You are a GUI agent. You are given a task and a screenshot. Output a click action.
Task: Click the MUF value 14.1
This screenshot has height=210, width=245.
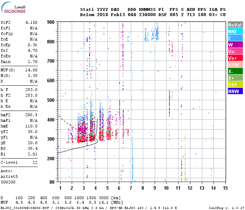(104, 203)
